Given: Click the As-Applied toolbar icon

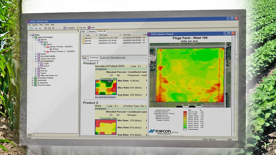Looking at the screenshot, I should coord(65,28).
